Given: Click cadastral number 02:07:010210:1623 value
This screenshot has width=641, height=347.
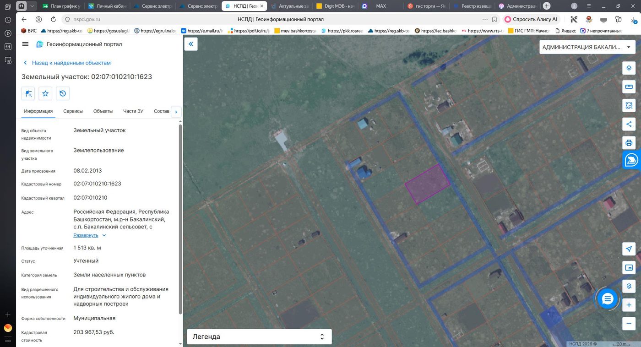Looking at the screenshot, I should [x=97, y=184].
